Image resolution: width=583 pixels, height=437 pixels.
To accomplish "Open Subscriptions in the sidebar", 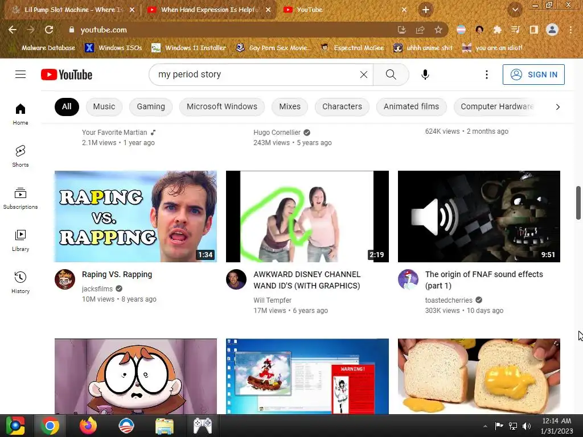I will 20,199.
